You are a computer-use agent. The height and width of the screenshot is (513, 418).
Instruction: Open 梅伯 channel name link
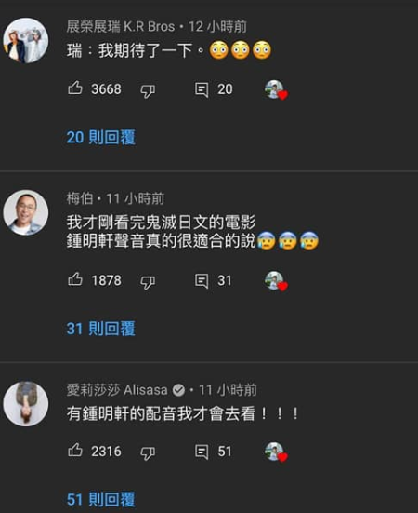point(80,198)
